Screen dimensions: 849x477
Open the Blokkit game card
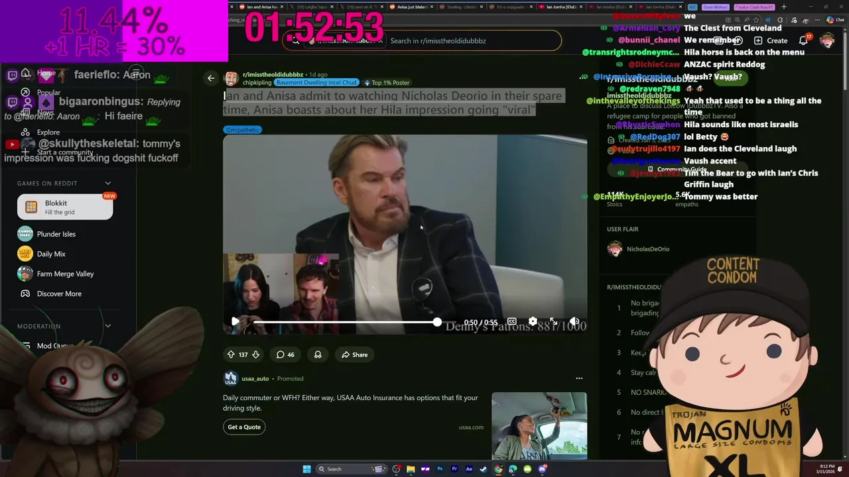click(65, 207)
